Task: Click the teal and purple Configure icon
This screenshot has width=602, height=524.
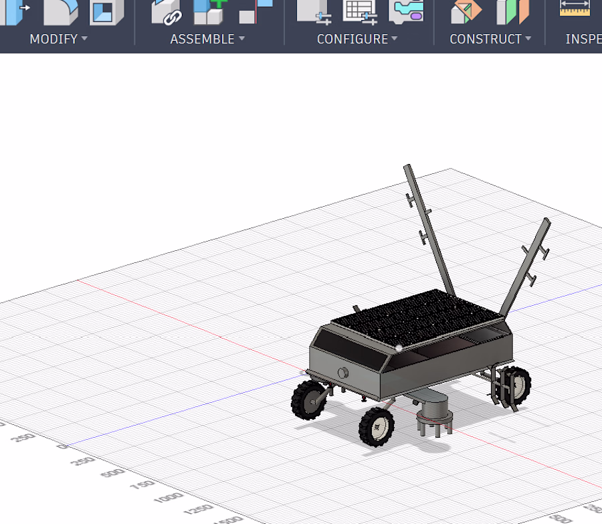Action: click(x=406, y=11)
